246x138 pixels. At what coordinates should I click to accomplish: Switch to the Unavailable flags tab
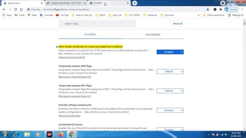[153, 34]
